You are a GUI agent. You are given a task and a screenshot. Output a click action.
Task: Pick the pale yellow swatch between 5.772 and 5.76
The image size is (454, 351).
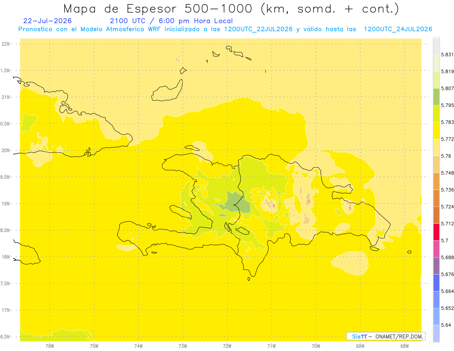pos(436,147)
